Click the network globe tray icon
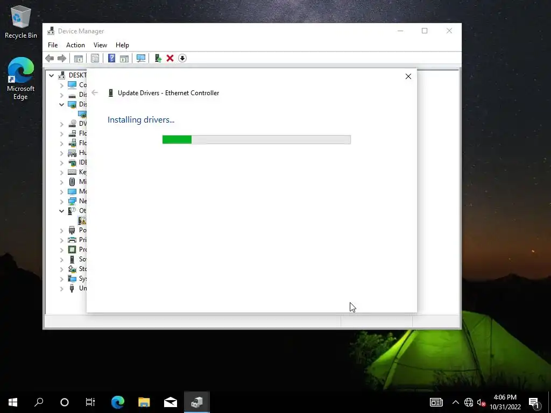This screenshot has width=551, height=413. [469, 402]
